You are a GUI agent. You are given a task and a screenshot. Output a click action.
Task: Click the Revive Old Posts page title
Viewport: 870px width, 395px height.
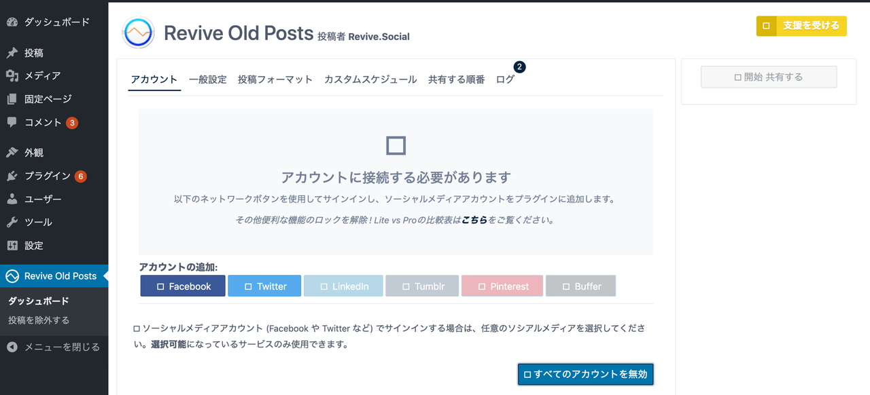[x=239, y=33]
